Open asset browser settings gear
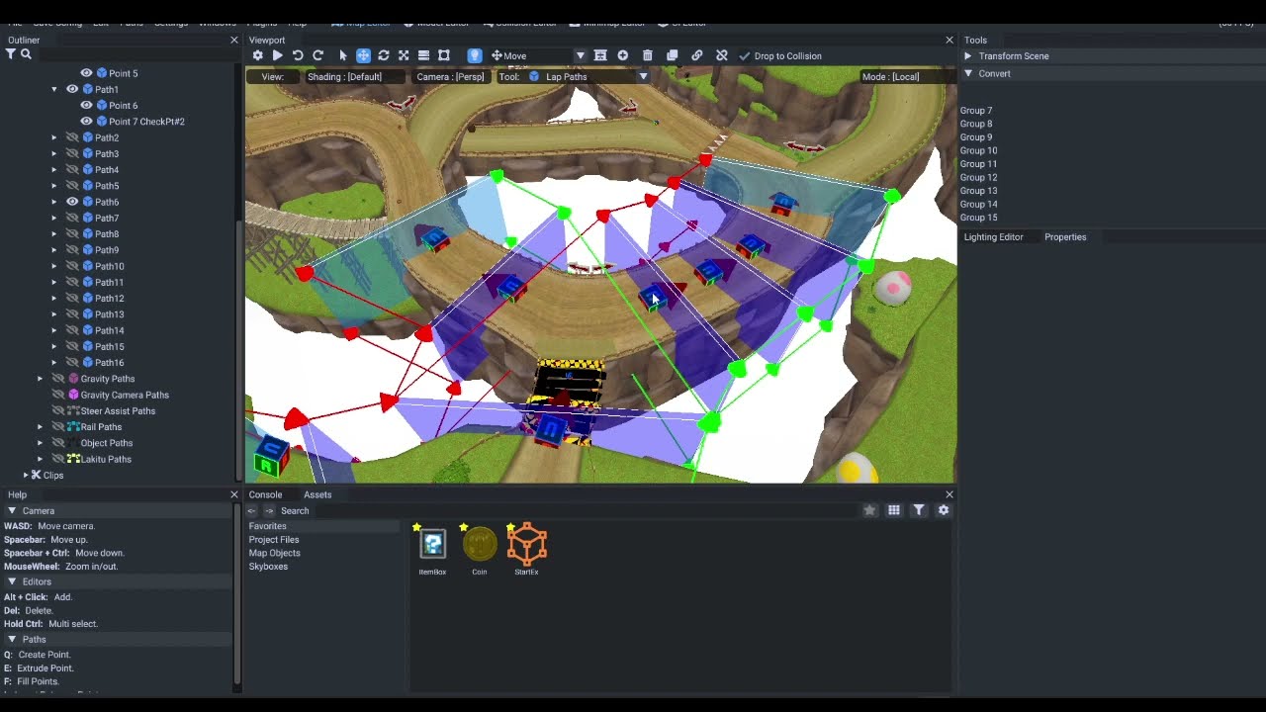Screen dimensions: 1266x712 (x=944, y=510)
